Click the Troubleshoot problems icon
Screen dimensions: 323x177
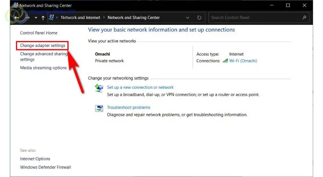tap(99, 109)
